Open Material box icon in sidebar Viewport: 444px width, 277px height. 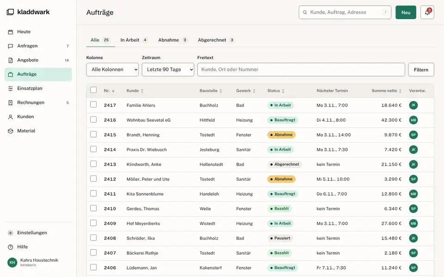click(11, 131)
